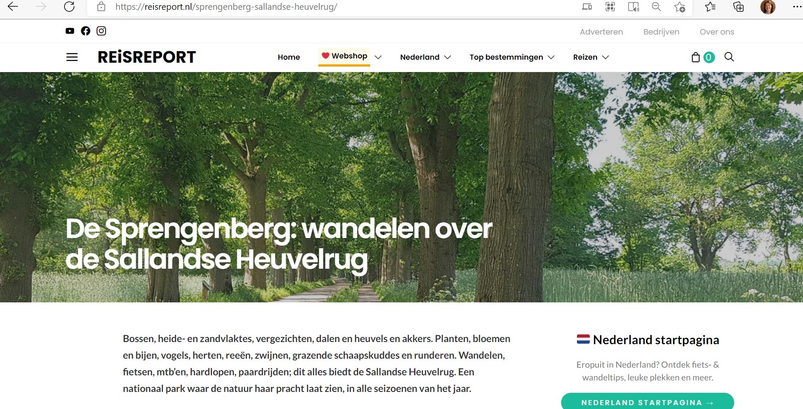Click the site search magnifier icon
Screen dimensions: 803x409
(729, 57)
